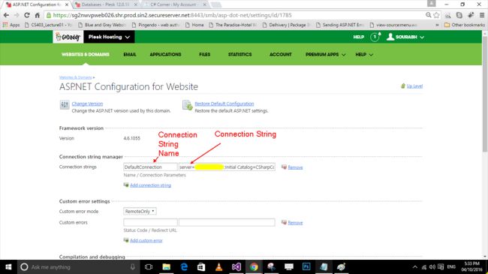488x274 pixels.
Task: Expand the Premium Apps menu
Action: [326, 54]
